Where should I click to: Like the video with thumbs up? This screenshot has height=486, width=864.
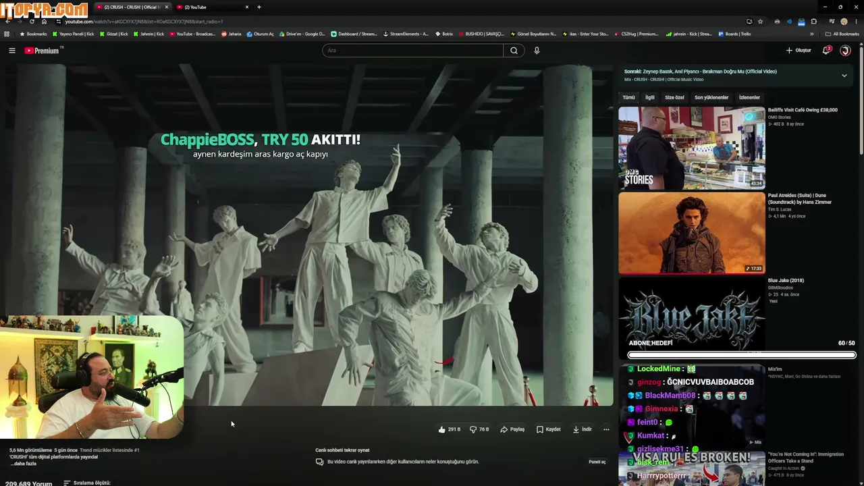[x=450, y=429]
